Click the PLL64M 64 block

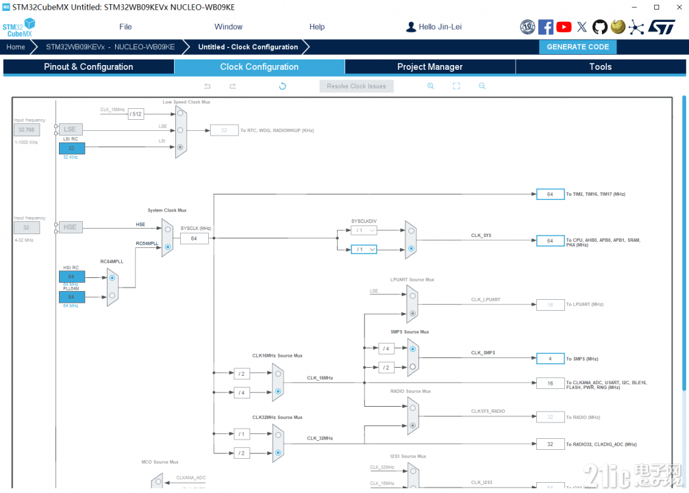(x=72, y=297)
